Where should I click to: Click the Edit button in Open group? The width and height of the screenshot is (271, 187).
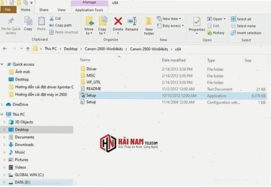(x=213, y=26)
